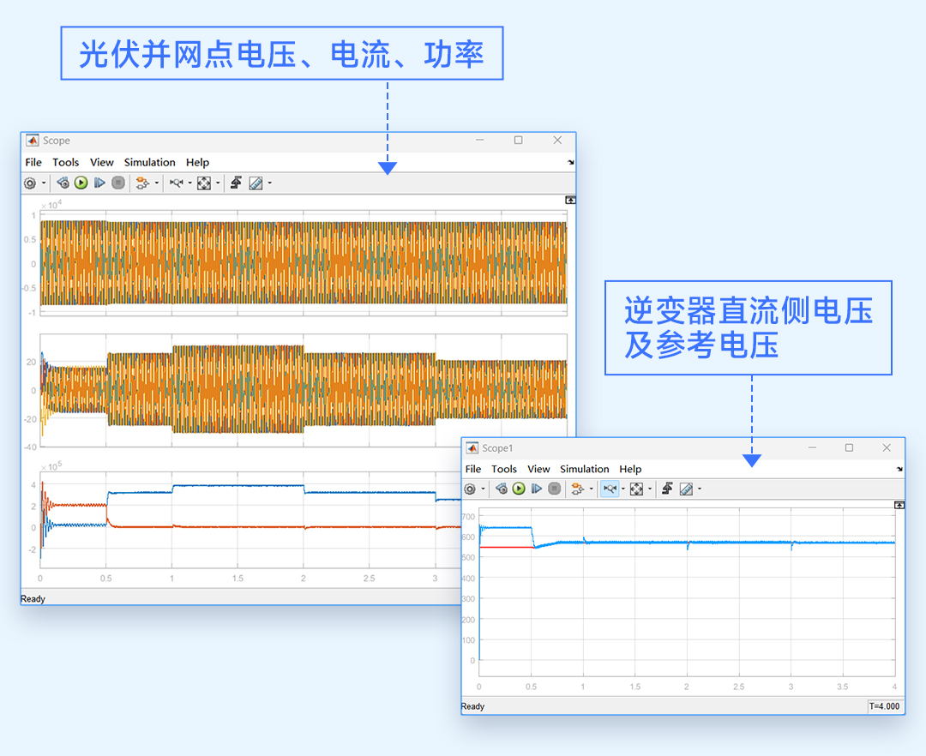
Task: Run simulation from Scope1 window toolbar
Action: pyautogui.click(x=519, y=489)
